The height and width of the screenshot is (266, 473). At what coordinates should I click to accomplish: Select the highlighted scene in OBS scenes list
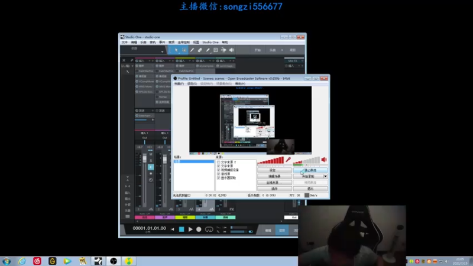click(x=194, y=161)
